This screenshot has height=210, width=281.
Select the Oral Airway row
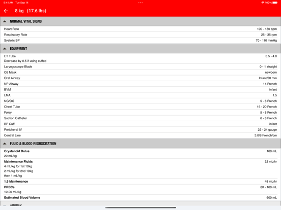point(140,78)
